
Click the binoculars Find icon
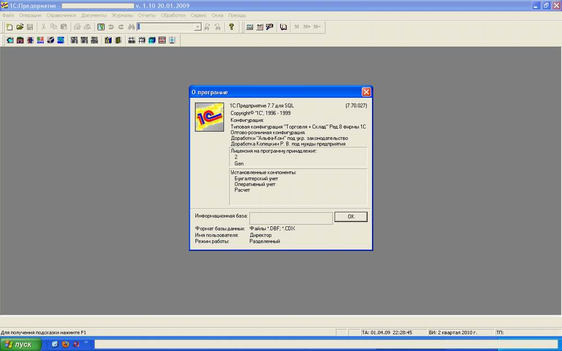click(x=131, y=27)
